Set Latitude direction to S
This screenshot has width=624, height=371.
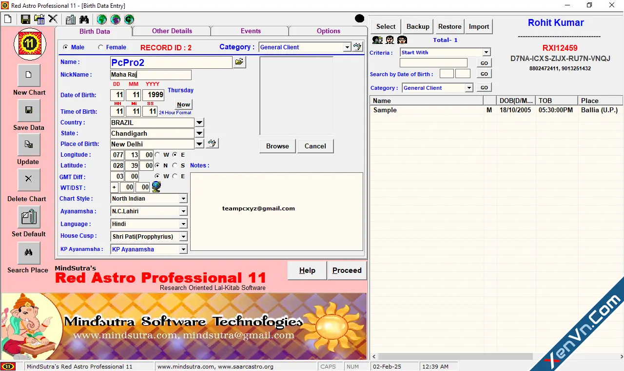click(x=175, y=165)
